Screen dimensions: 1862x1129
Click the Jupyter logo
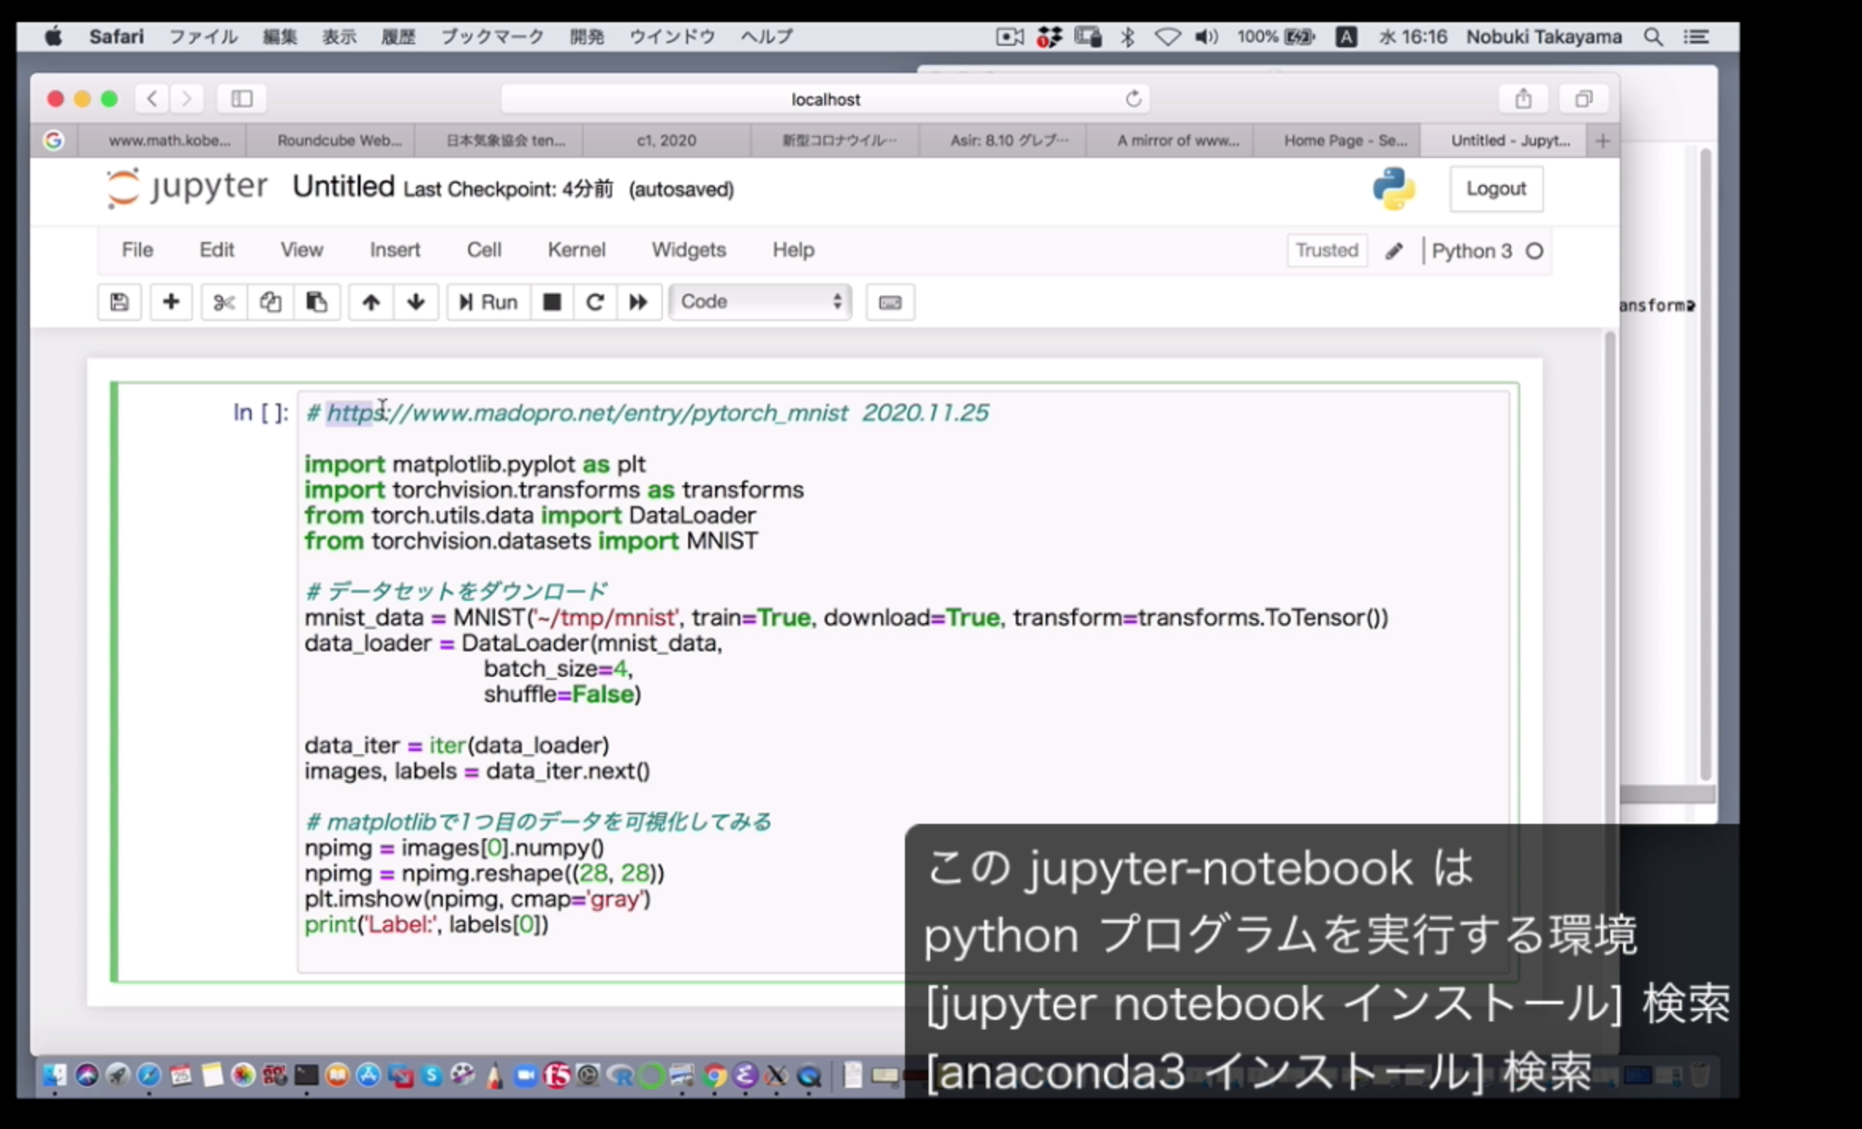coord(187,187)
